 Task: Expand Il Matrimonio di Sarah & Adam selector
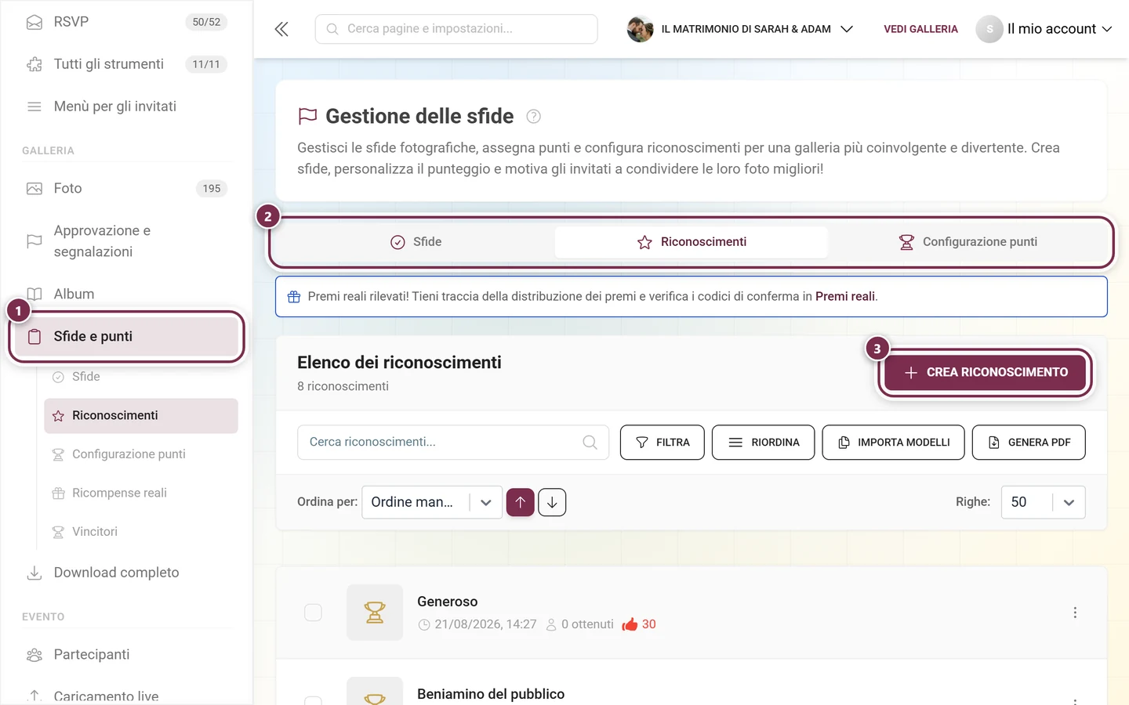(740, 29)
